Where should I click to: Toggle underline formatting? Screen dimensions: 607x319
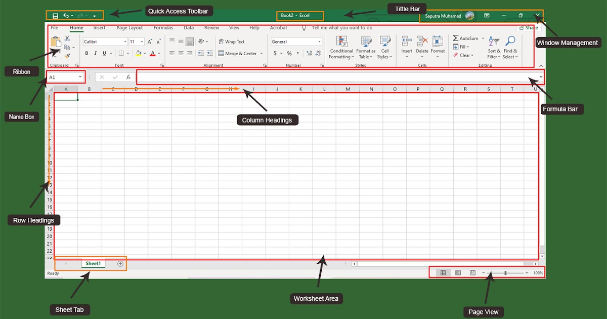pos(104,53)
